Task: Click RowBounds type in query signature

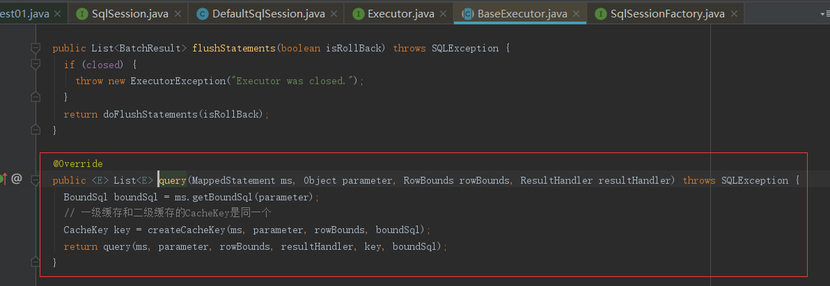Action: (x=428, y=180)
